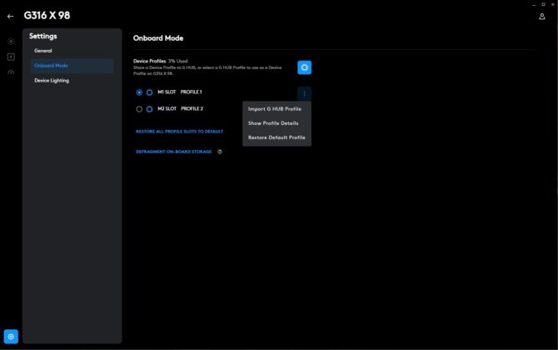
Task: Choose Restore Default Profile
Action: 277,137
